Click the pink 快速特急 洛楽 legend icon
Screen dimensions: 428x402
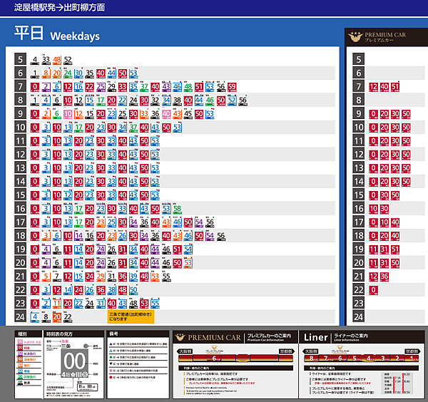pos(20,341)
